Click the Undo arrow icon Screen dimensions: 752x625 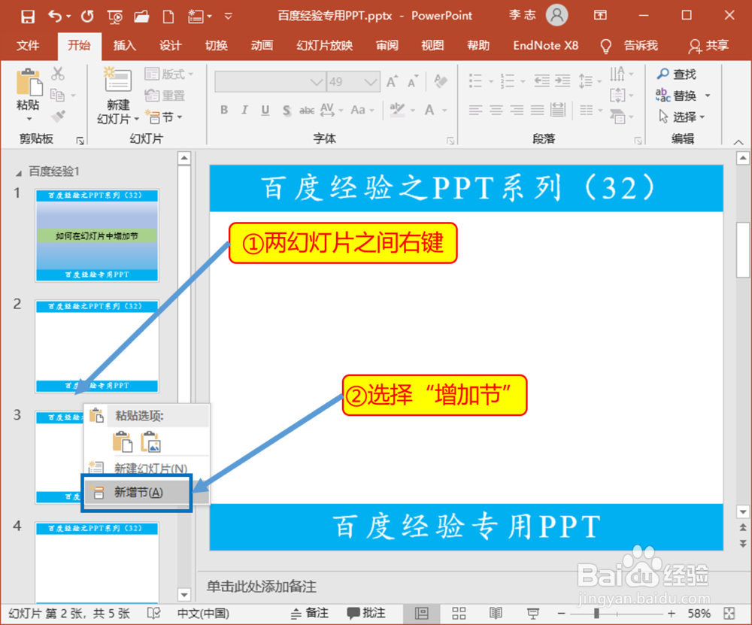coord(55,17)
